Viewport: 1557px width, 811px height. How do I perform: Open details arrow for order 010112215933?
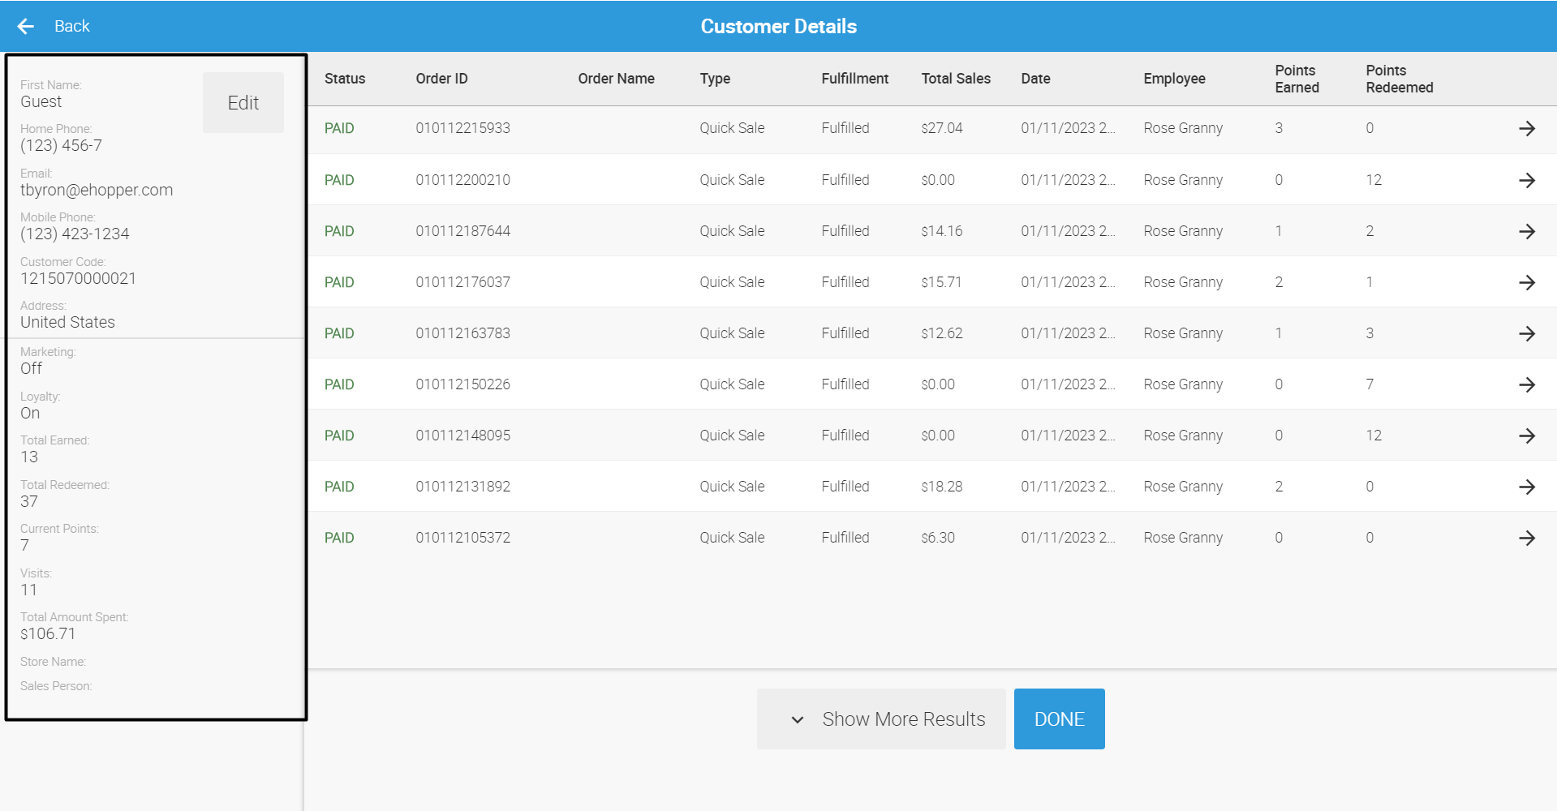(x=1526, y=128)
